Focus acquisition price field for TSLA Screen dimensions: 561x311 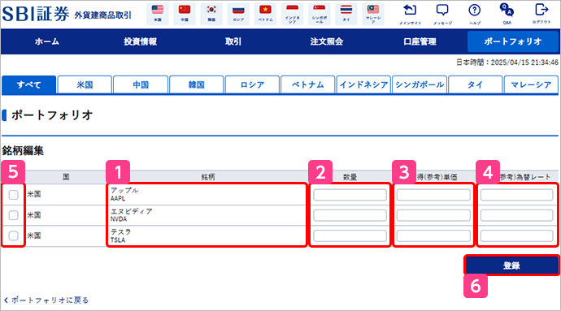[x=433, y=236]
